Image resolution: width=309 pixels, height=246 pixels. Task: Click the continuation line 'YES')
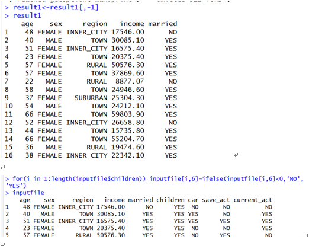[16, 186]
